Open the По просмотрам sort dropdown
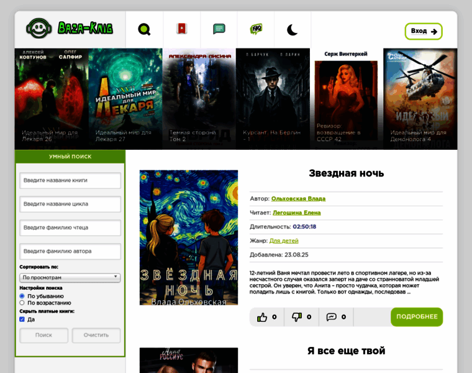 click(70, 277)
